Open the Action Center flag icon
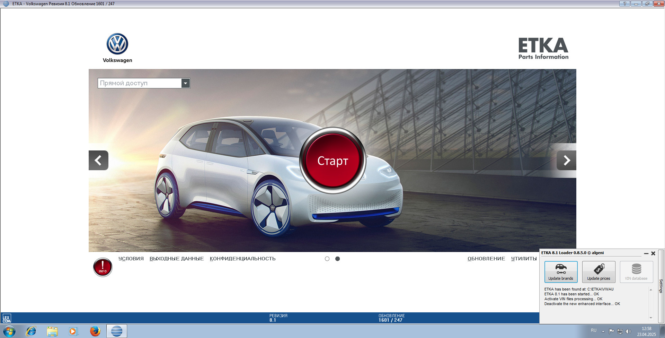Viewport: 665px width, 338px height. click(x=611, y=331)
